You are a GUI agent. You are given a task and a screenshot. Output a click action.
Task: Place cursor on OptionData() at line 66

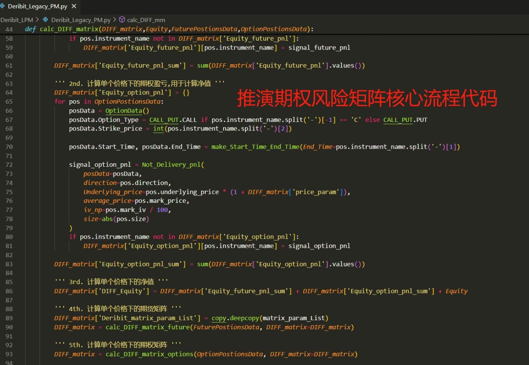pos(127,111)
